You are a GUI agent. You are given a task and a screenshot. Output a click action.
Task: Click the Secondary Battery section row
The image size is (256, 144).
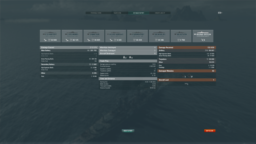[69, 65]
